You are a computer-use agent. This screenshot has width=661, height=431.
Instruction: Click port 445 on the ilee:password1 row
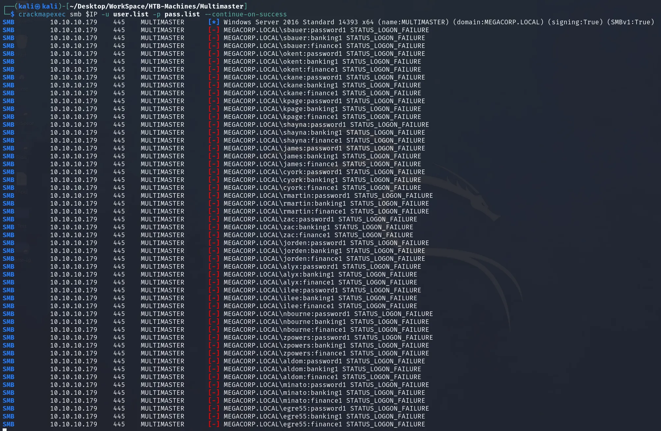[x=119, y=290]
